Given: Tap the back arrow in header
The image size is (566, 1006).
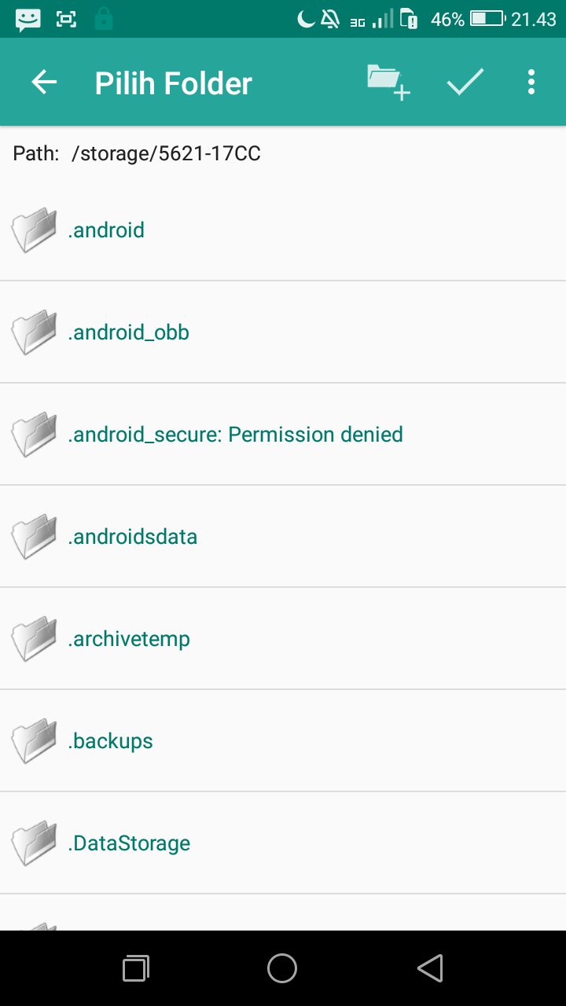Looking at the screenshot, I should click(44, 83).
